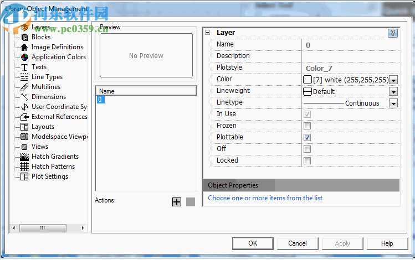The image size is (415, 260).
Task: Select the Texts T icon
Action: 24,67
